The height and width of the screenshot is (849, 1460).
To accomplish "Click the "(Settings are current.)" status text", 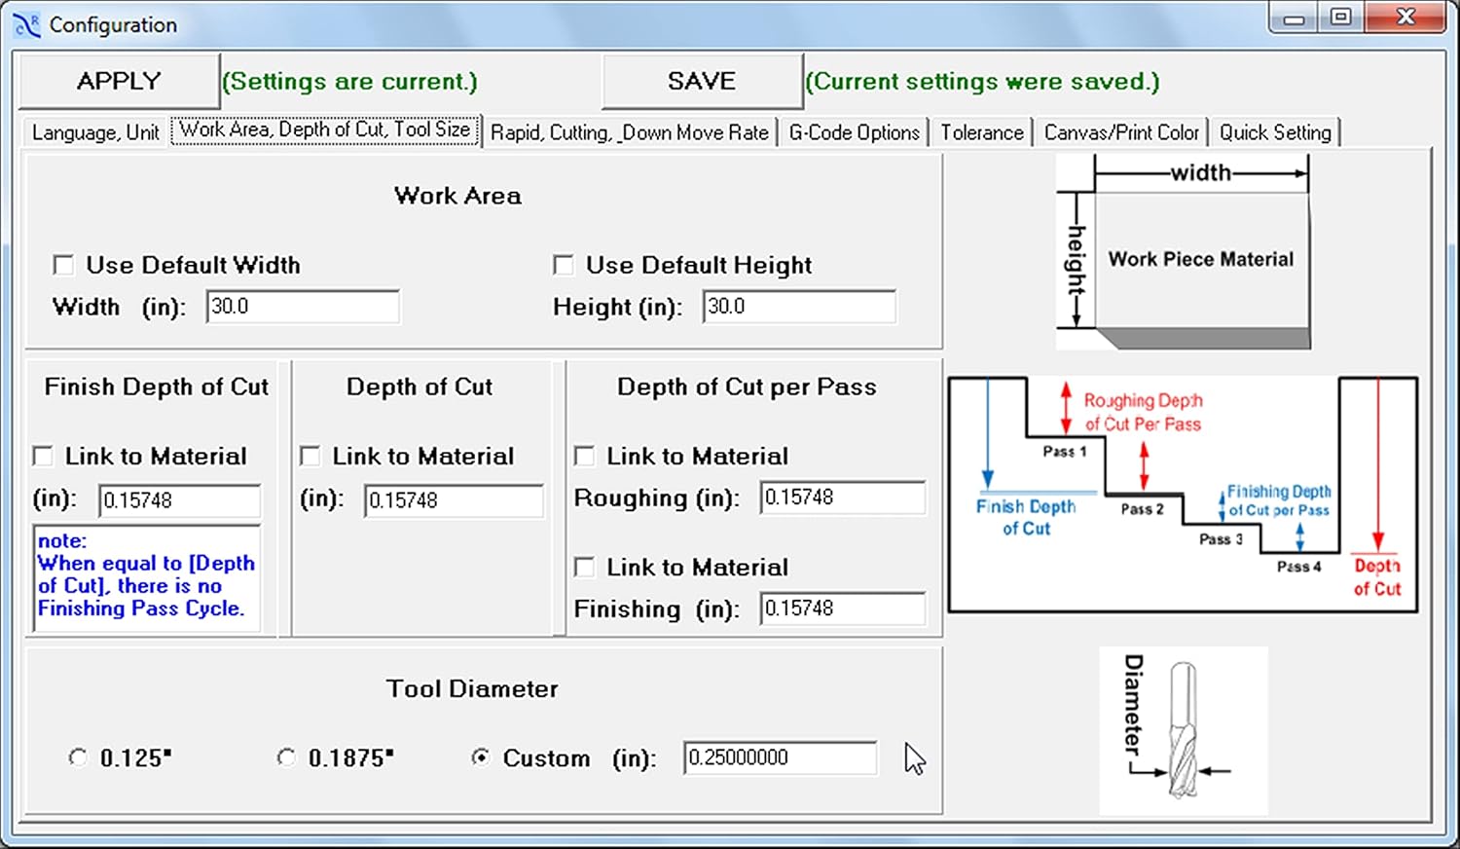I will click(350, 82).
